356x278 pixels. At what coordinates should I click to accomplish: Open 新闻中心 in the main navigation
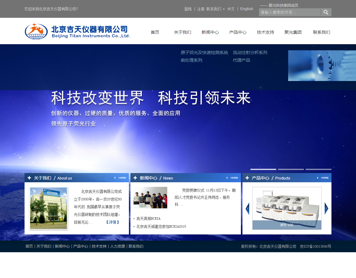pos(210,32)
